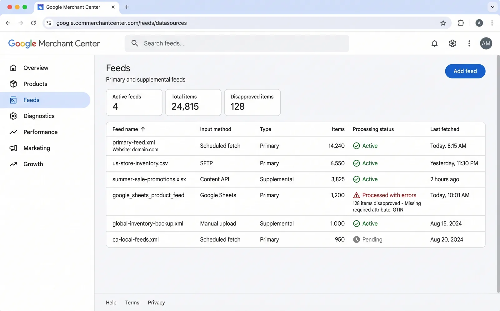Viewport: 500px width, 311px height.
Task: Open the primary-feed.xml feed
Action: coord(134,142)
